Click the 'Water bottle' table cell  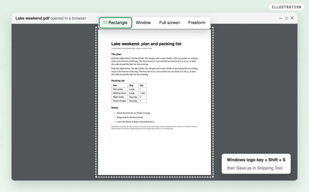click(x=119, y=97)
